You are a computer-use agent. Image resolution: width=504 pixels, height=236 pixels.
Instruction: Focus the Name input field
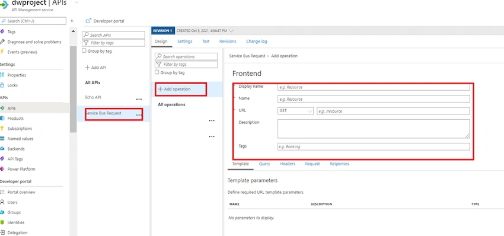[374, 99]
